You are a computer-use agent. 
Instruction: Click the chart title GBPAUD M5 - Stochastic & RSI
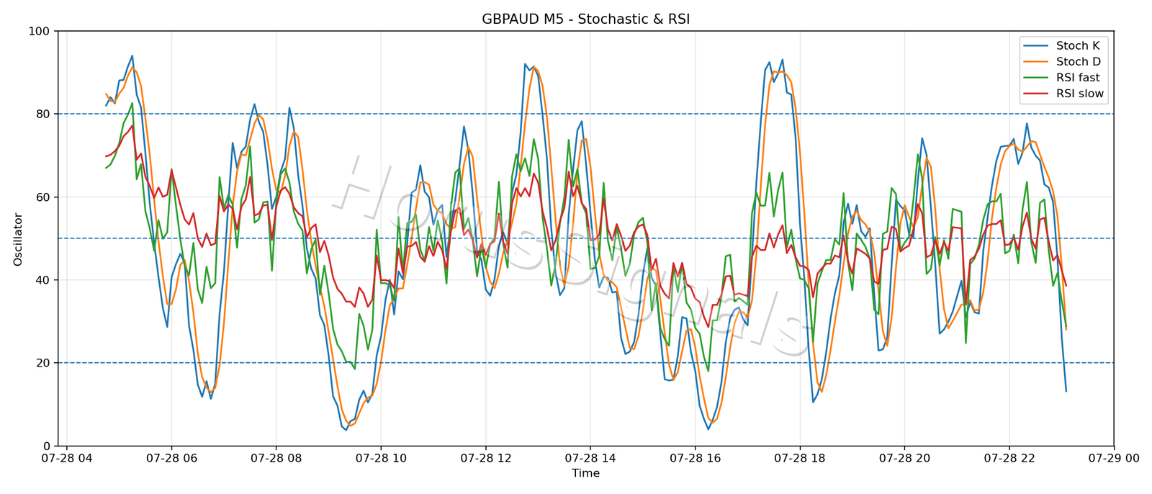point(585,19)
